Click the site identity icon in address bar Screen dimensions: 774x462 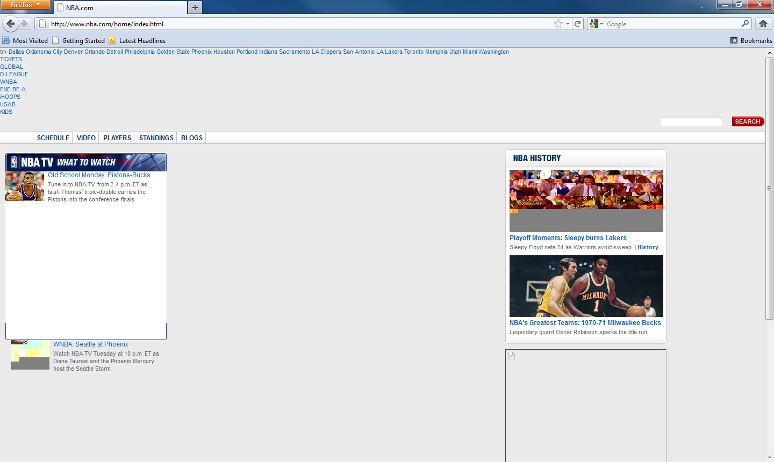point(43,24)
